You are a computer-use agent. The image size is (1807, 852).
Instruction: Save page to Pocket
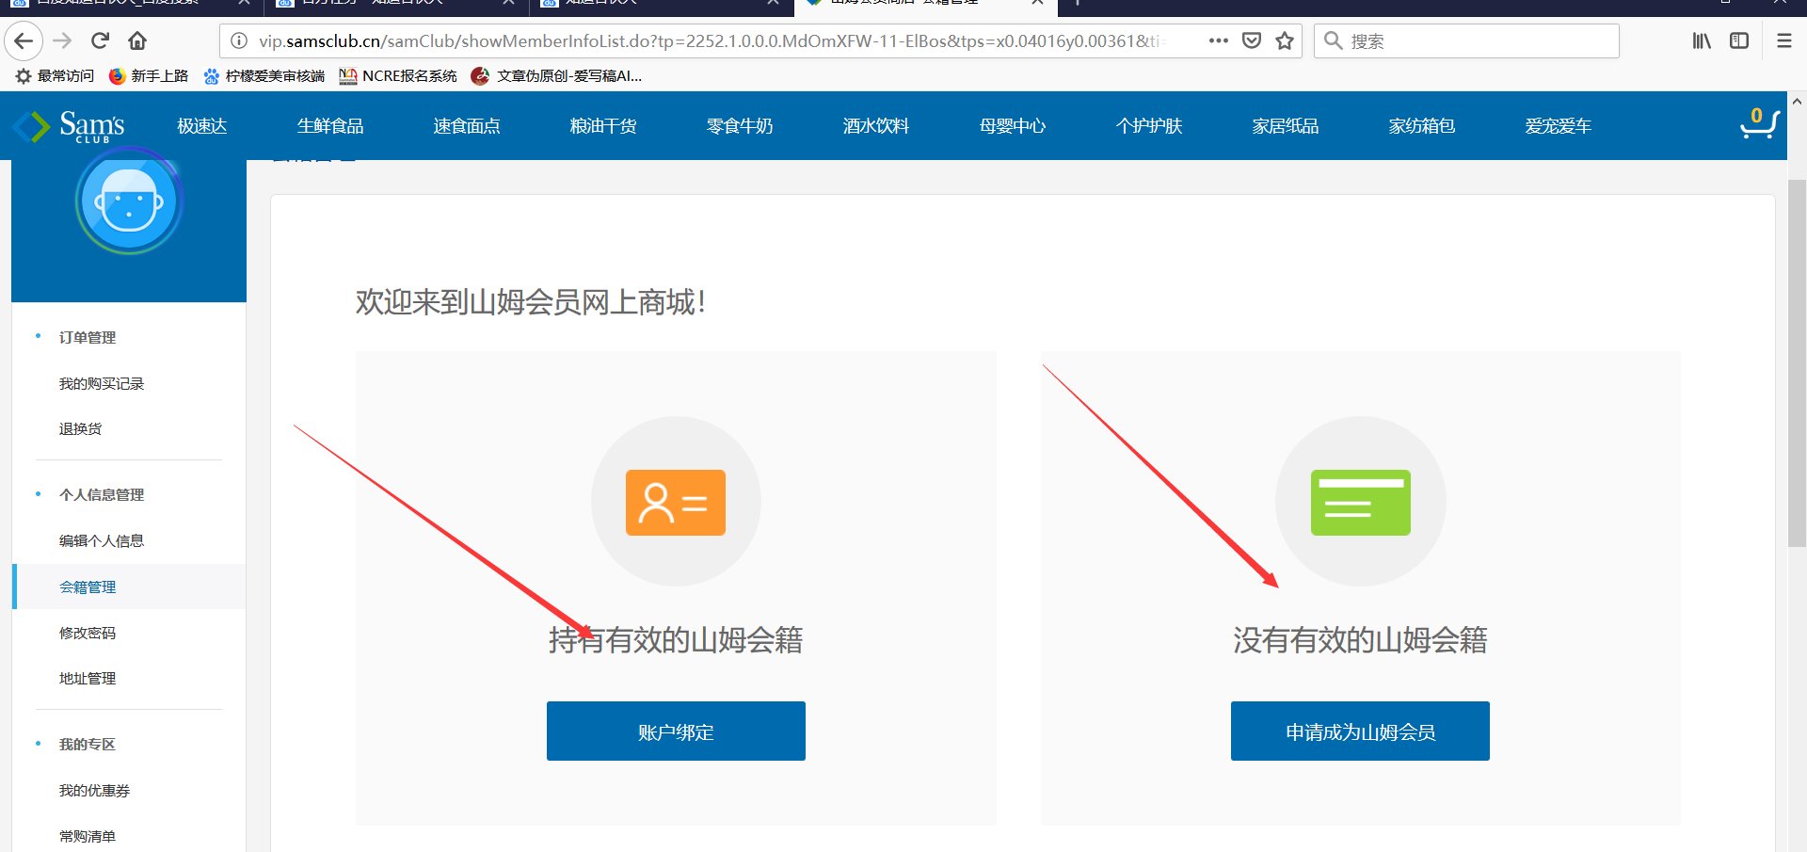tap(1252, 40)
